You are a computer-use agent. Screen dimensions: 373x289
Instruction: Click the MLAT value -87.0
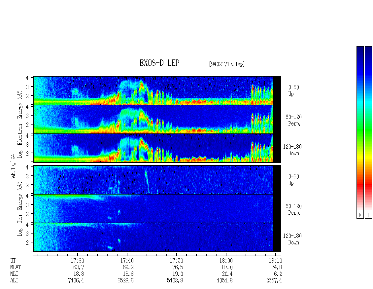(x=226, y=267)
